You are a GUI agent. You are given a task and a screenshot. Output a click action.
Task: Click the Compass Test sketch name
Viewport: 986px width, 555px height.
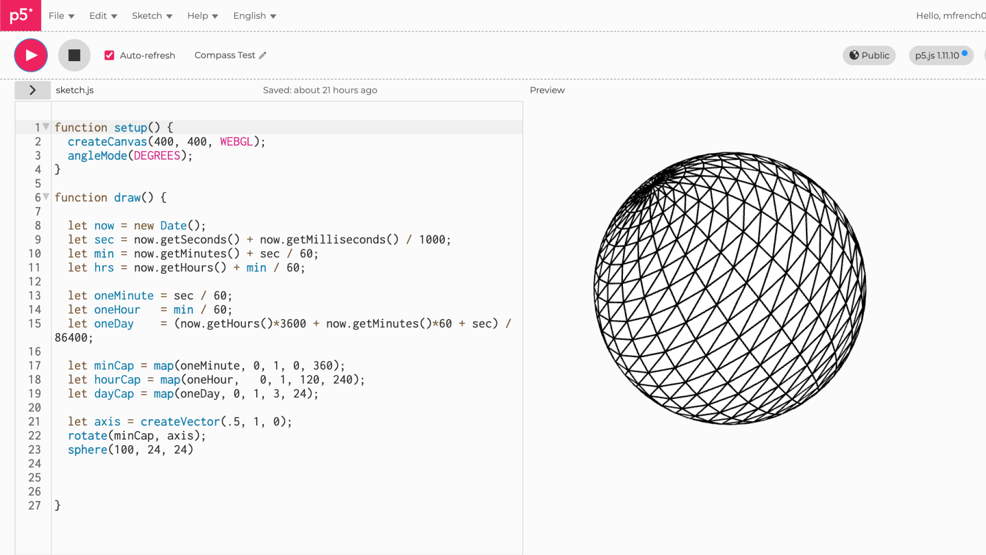point(224,55)
